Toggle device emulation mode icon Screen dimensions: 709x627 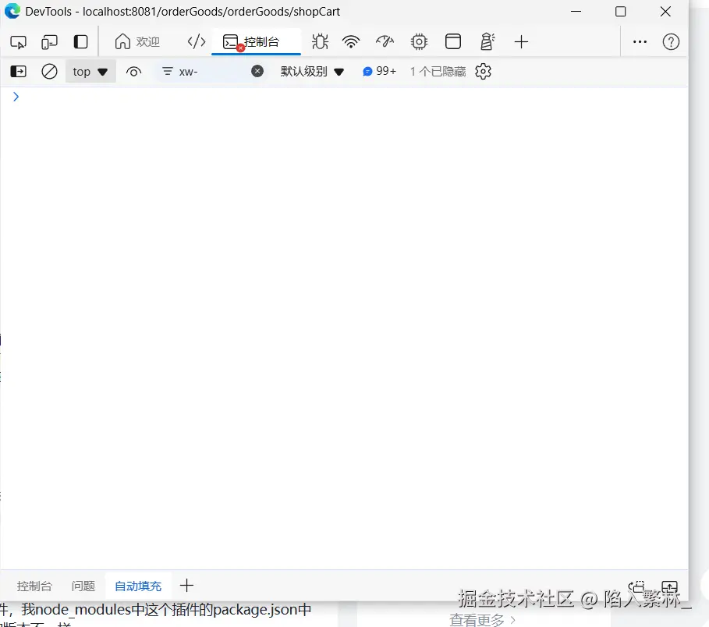click(50, 42)
